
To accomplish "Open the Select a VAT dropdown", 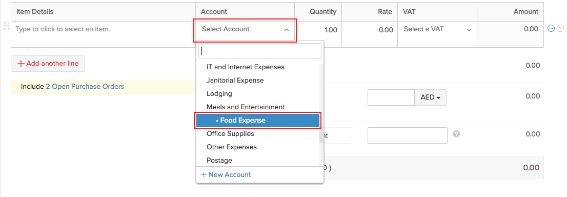I will (x=437, y=29).
